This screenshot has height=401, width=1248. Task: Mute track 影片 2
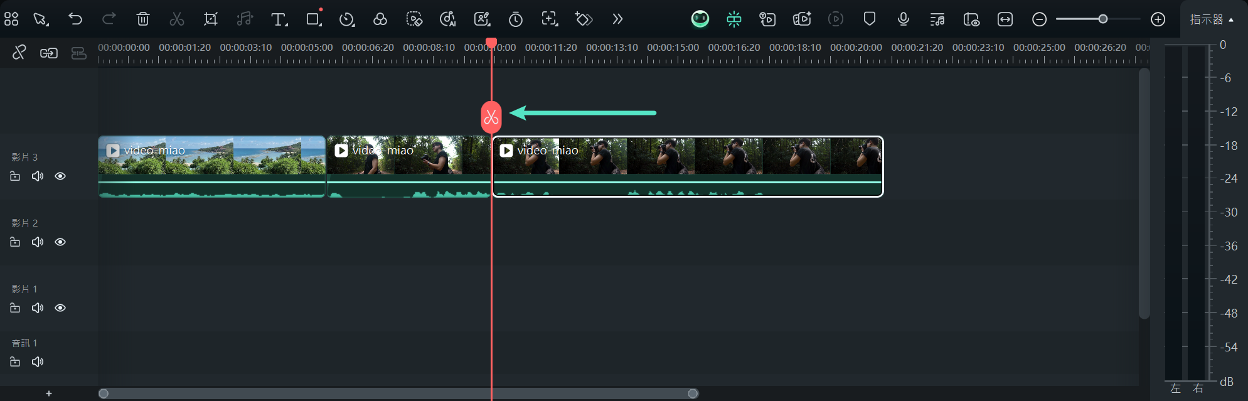tap(38, 242)
